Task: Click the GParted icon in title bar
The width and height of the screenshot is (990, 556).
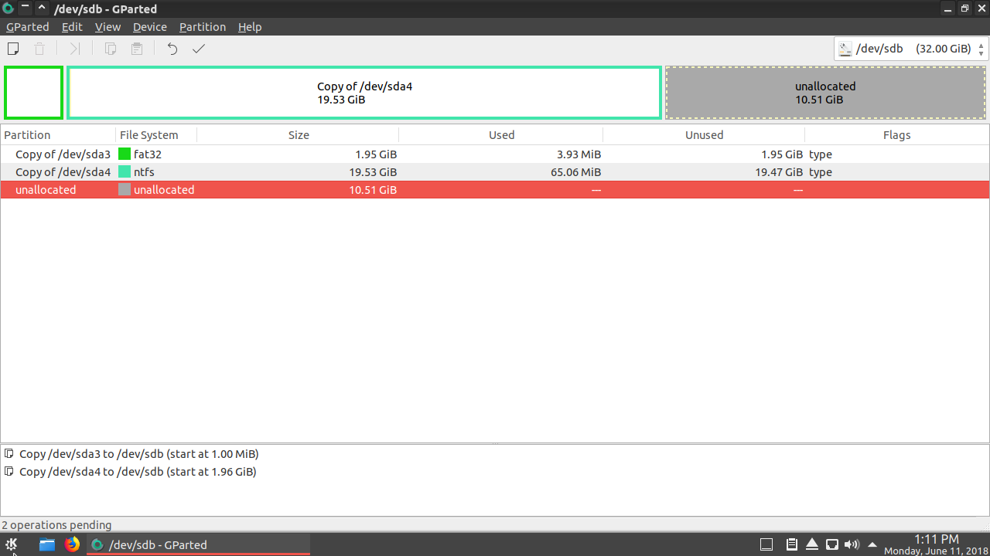Action: (x=8, y=8)
